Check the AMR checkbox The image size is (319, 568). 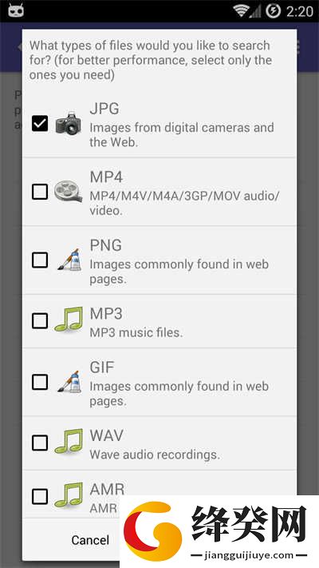click(x=40, y=496)
